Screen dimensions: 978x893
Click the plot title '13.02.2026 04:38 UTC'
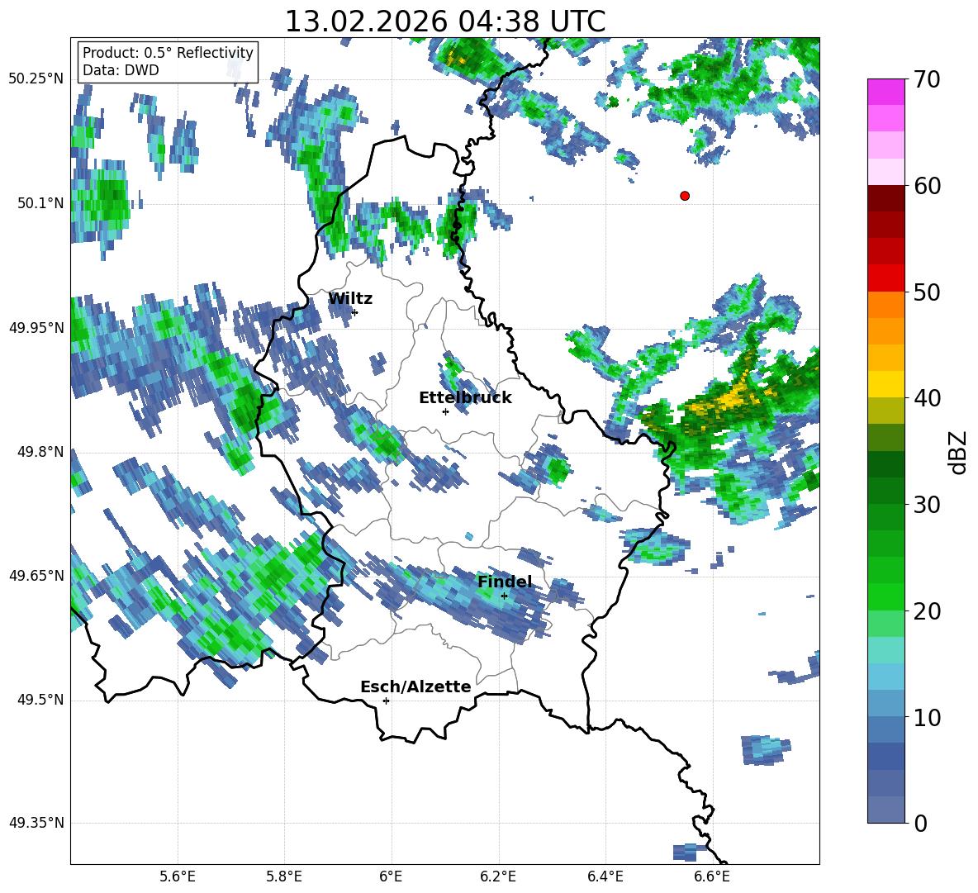[445, 21]
